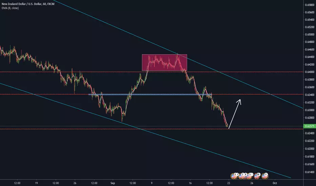Click the 0.62800 price scale label
Screen dimensions: 316x186
(x=310, y=118)
